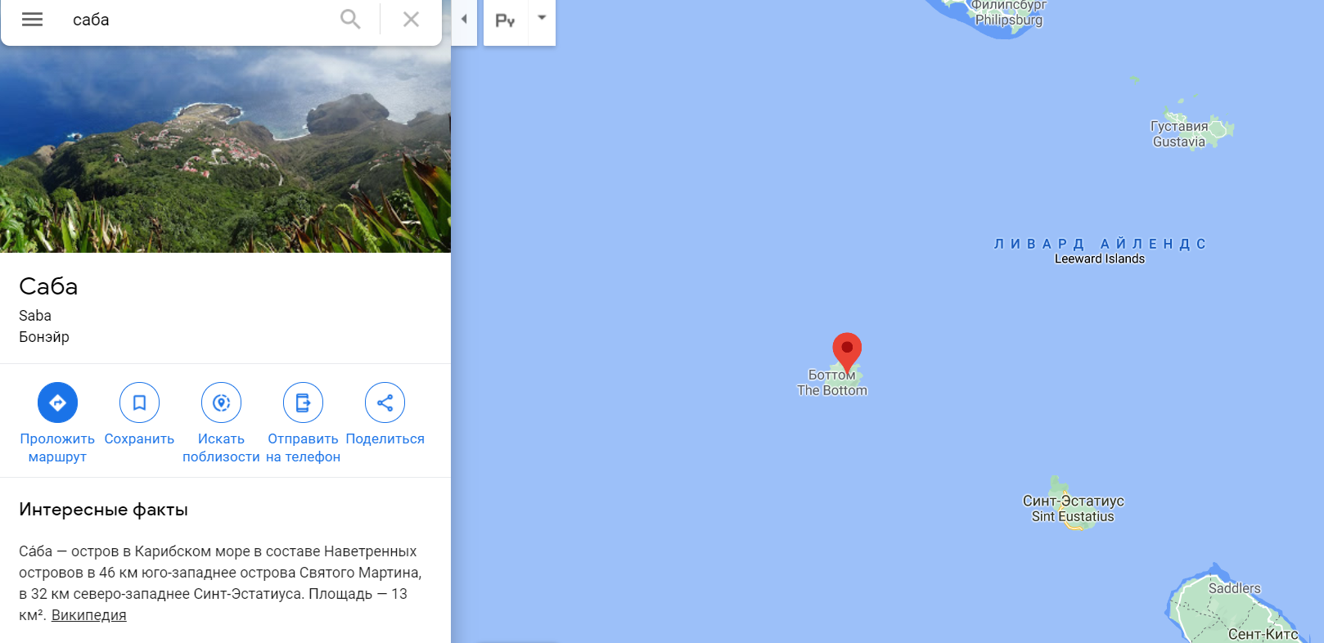This screenshot has width=1324, height=643.
Task: Click the Leeward Islands map label
Action: 1100,251
